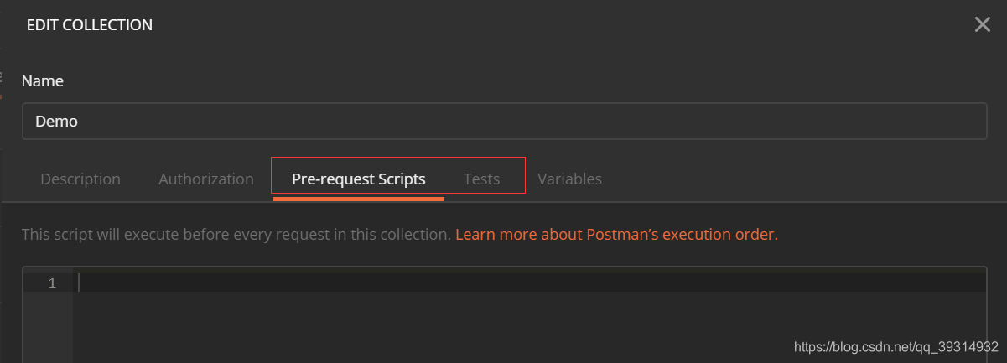This screenshot has width=1007, height=363.
Task: Click the word Demo in the Name field
Action: [x=56, y=121]
